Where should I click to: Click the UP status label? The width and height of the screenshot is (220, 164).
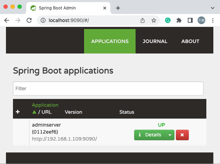pyautogui.click(x=161, y=125)
